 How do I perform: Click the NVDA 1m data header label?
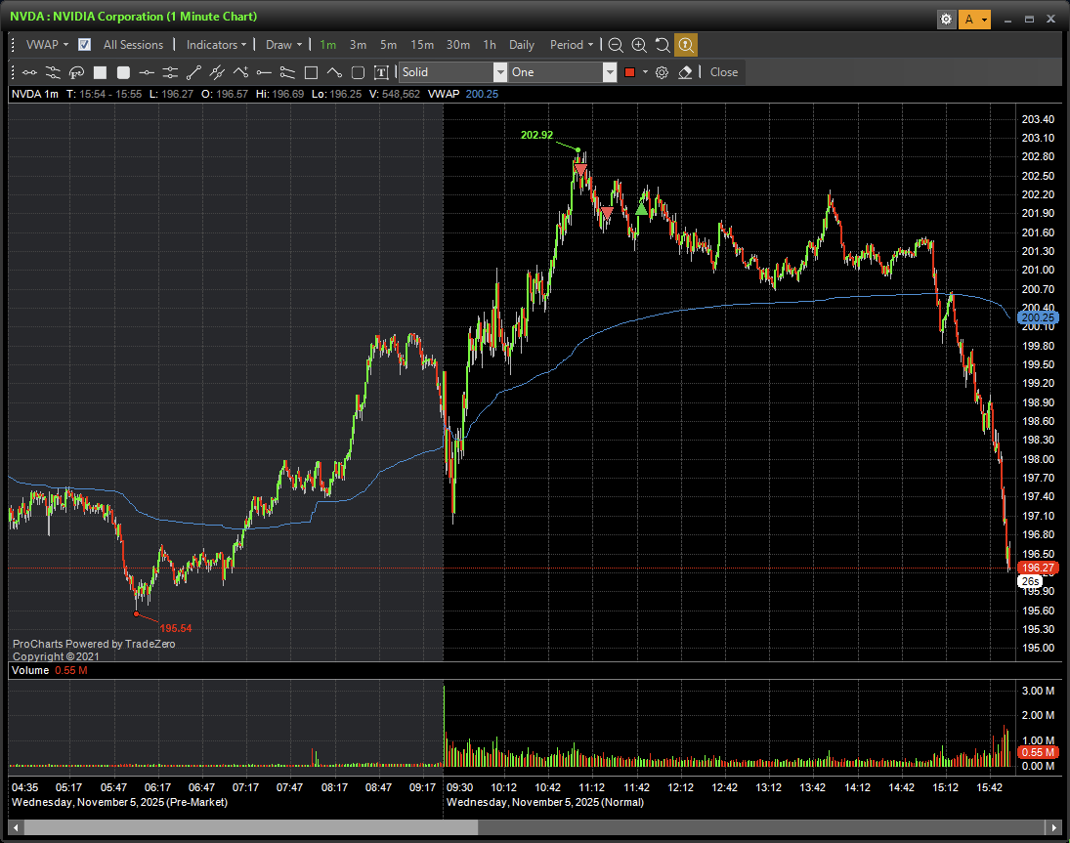(x=35, y=94)
